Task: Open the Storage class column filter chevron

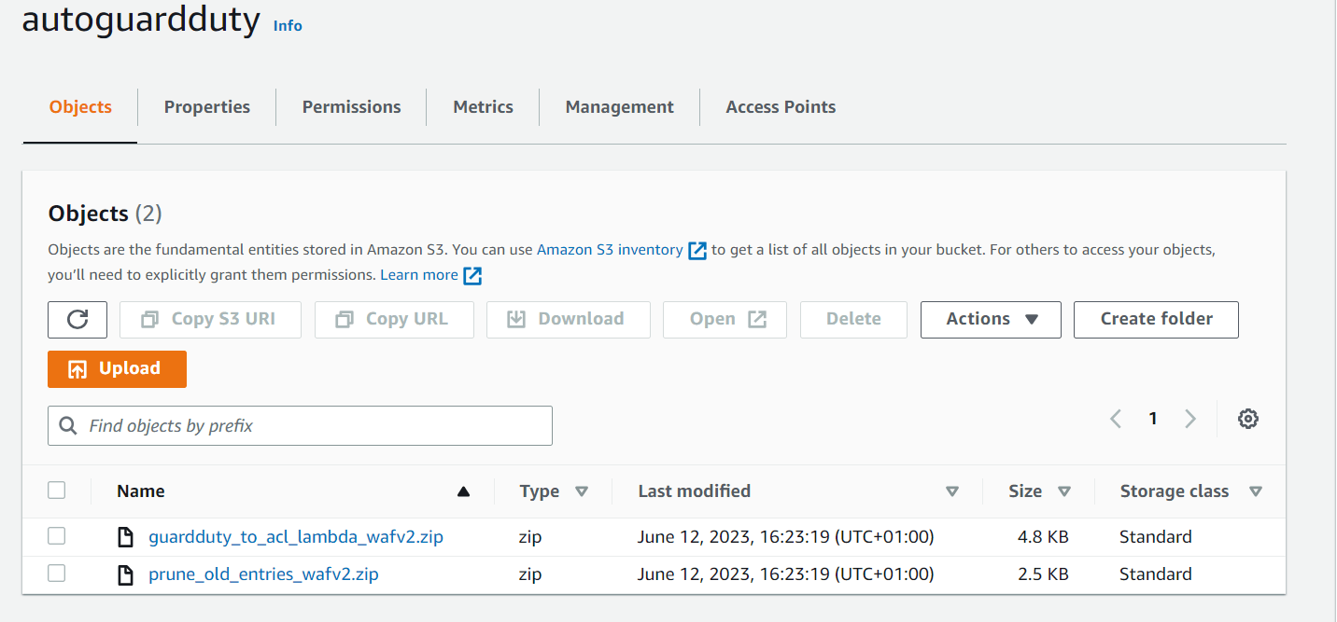Action: pos(1256,491)
